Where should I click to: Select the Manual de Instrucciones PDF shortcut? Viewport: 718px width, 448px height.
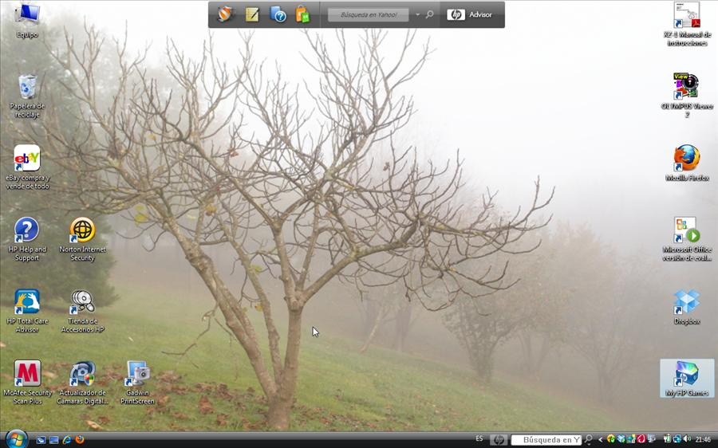point(687,24)
